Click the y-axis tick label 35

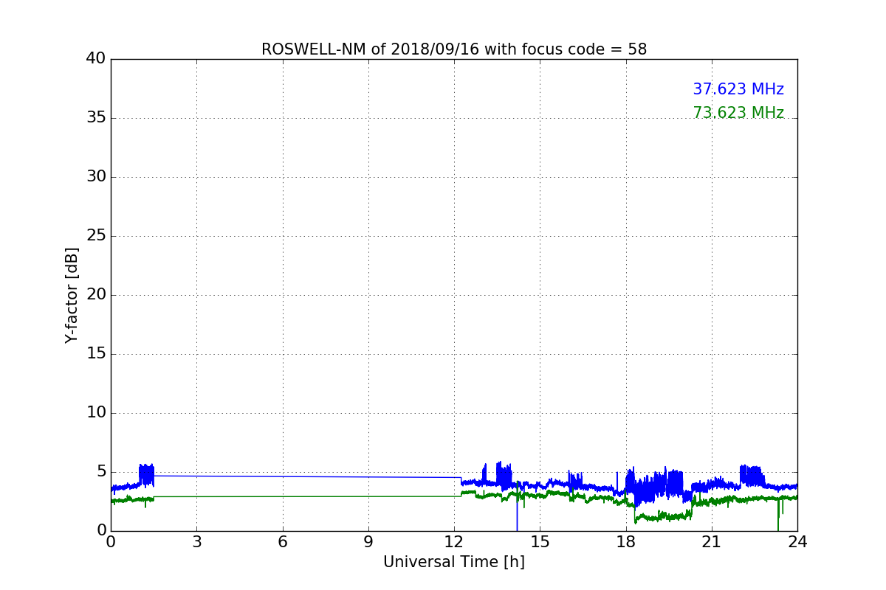tap(96, 118)
